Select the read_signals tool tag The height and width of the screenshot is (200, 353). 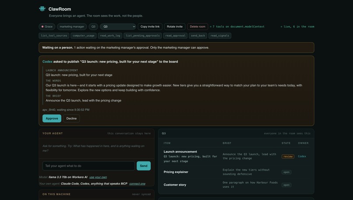[x=220, y=35]
